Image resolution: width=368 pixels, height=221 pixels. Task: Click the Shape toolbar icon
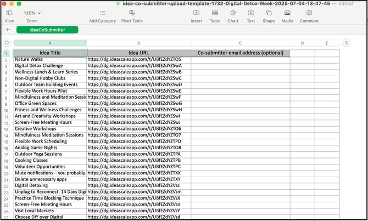[269, 13]
